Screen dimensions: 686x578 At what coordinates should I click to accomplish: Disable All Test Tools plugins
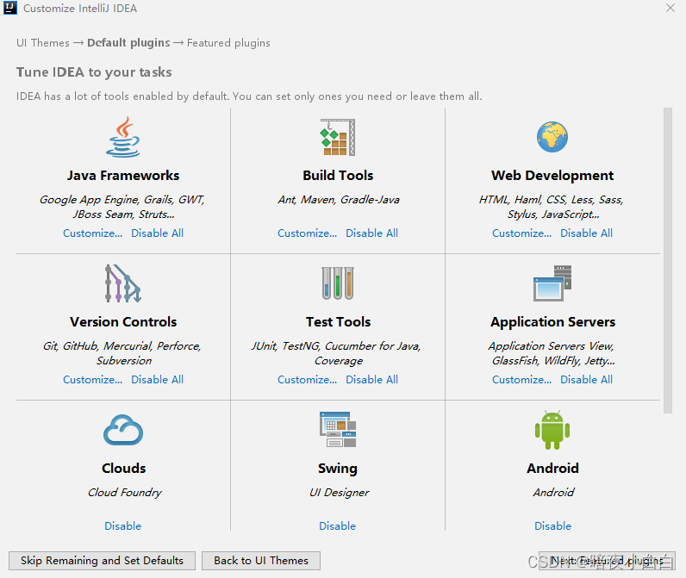tap(372, 380)
